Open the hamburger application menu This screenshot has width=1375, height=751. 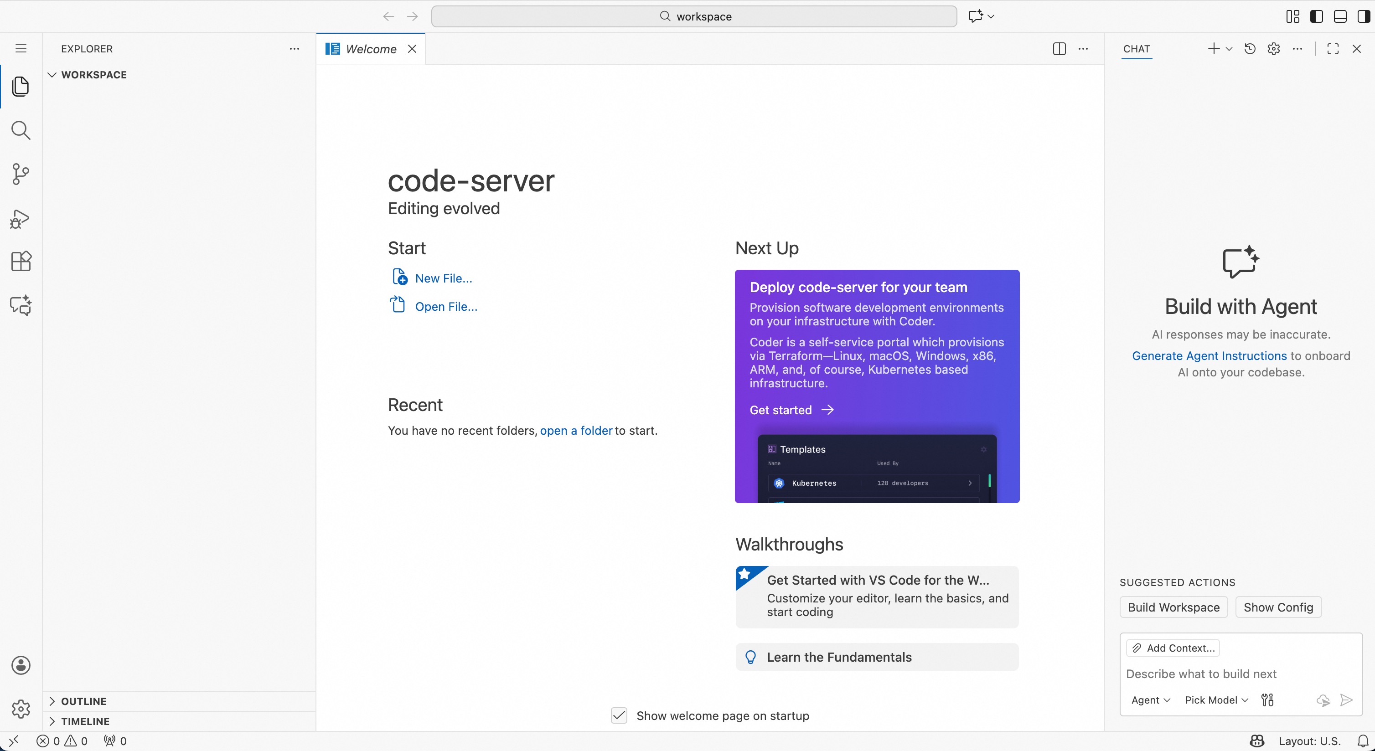tap(21, 48)
